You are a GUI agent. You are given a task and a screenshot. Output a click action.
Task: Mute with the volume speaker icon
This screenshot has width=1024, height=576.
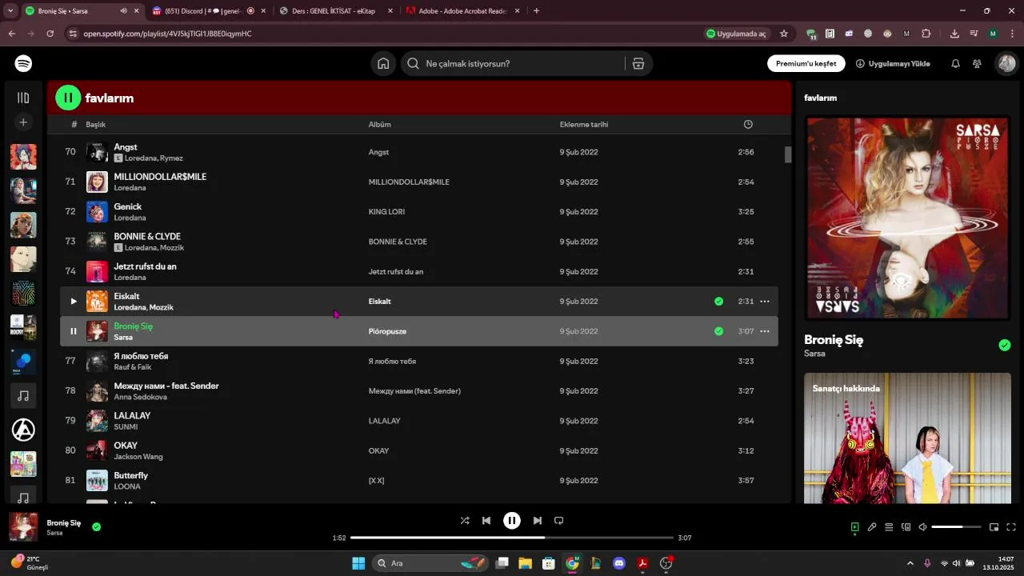tap(922, 527)
